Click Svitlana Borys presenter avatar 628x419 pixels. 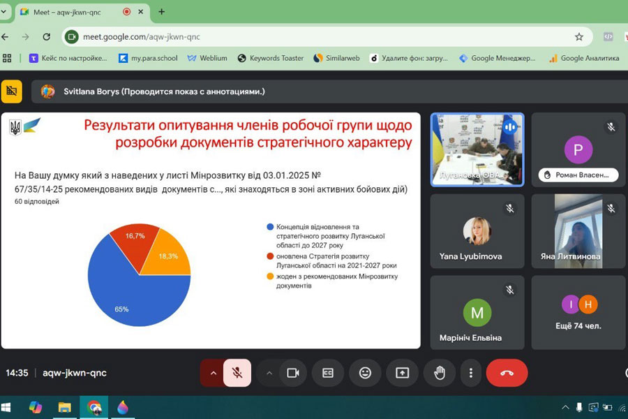[x=47, y=91]
